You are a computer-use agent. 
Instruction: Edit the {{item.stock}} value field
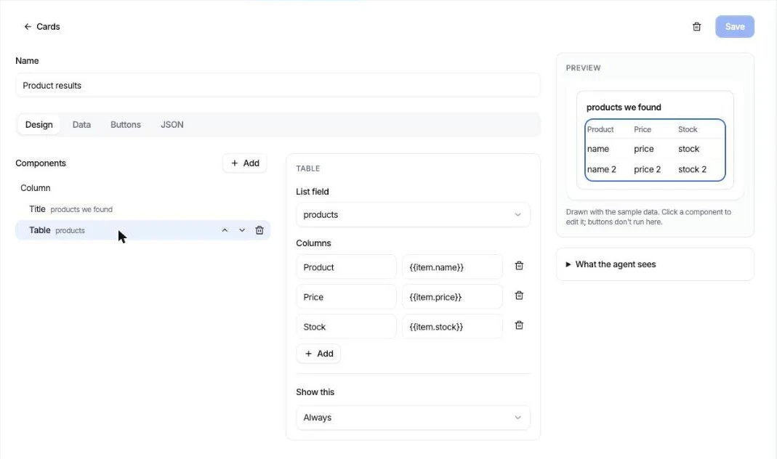pos(452,327)
